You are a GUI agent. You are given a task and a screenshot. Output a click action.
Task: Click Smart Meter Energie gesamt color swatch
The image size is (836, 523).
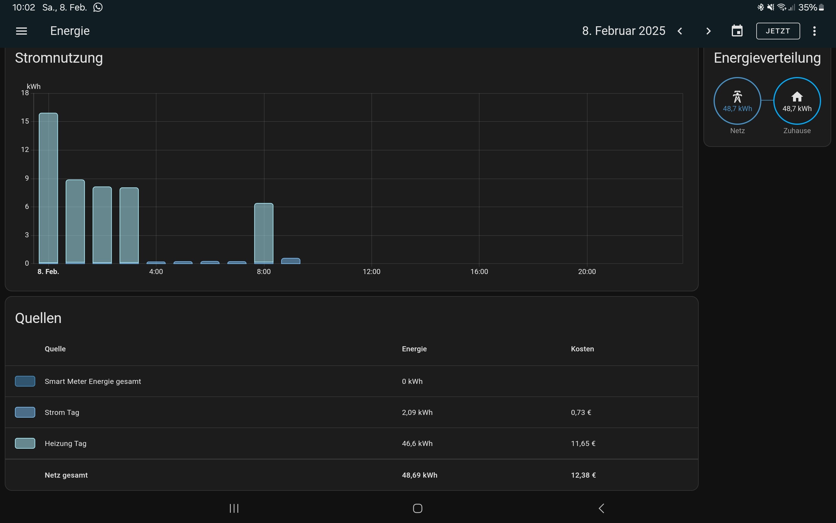point(25,381)
